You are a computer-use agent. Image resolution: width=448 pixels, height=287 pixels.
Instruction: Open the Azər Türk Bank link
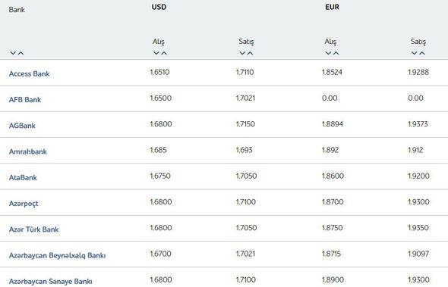(x=33, y=229)
